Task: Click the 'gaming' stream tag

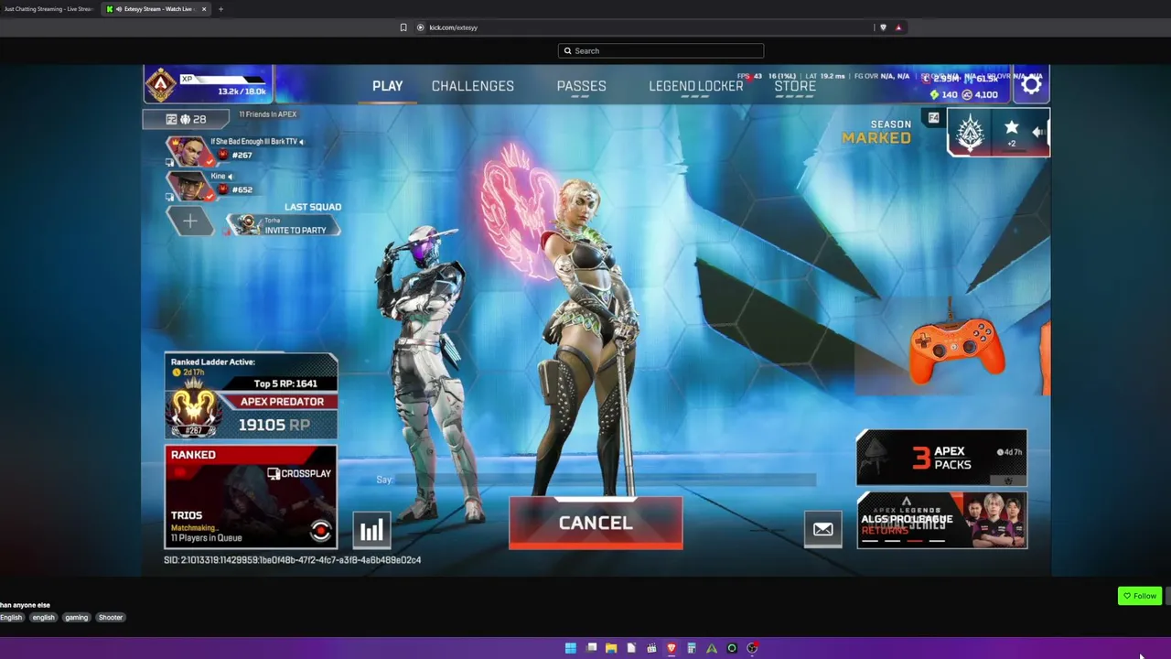Action: [x=77, y=618]
